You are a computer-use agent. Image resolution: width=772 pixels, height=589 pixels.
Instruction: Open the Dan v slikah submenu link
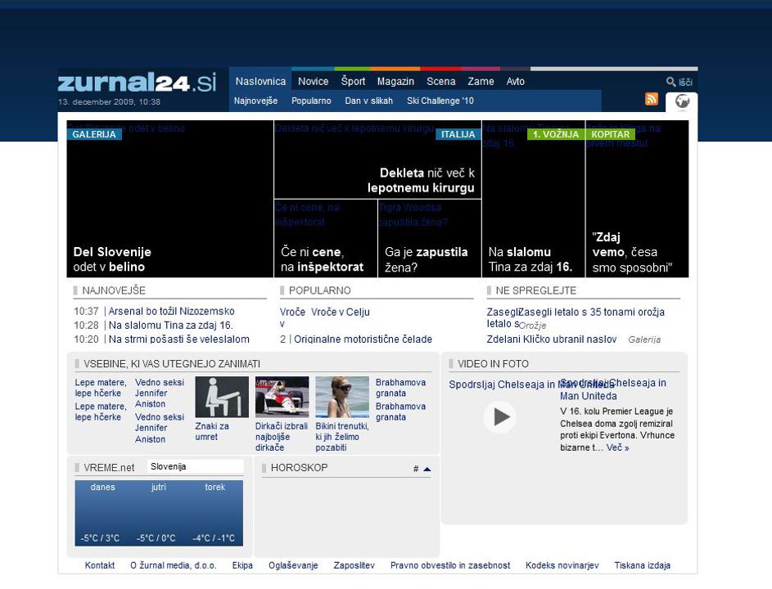(x=368, y=101)
